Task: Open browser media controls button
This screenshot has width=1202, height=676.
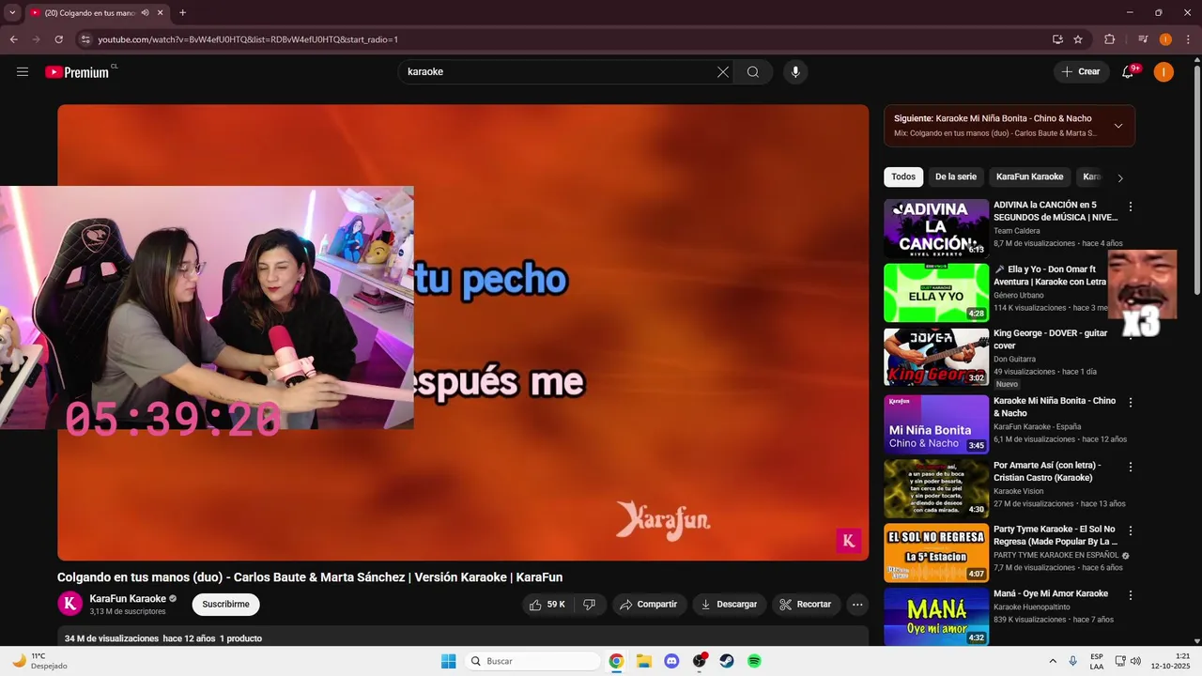Action: coord(1143,39)
